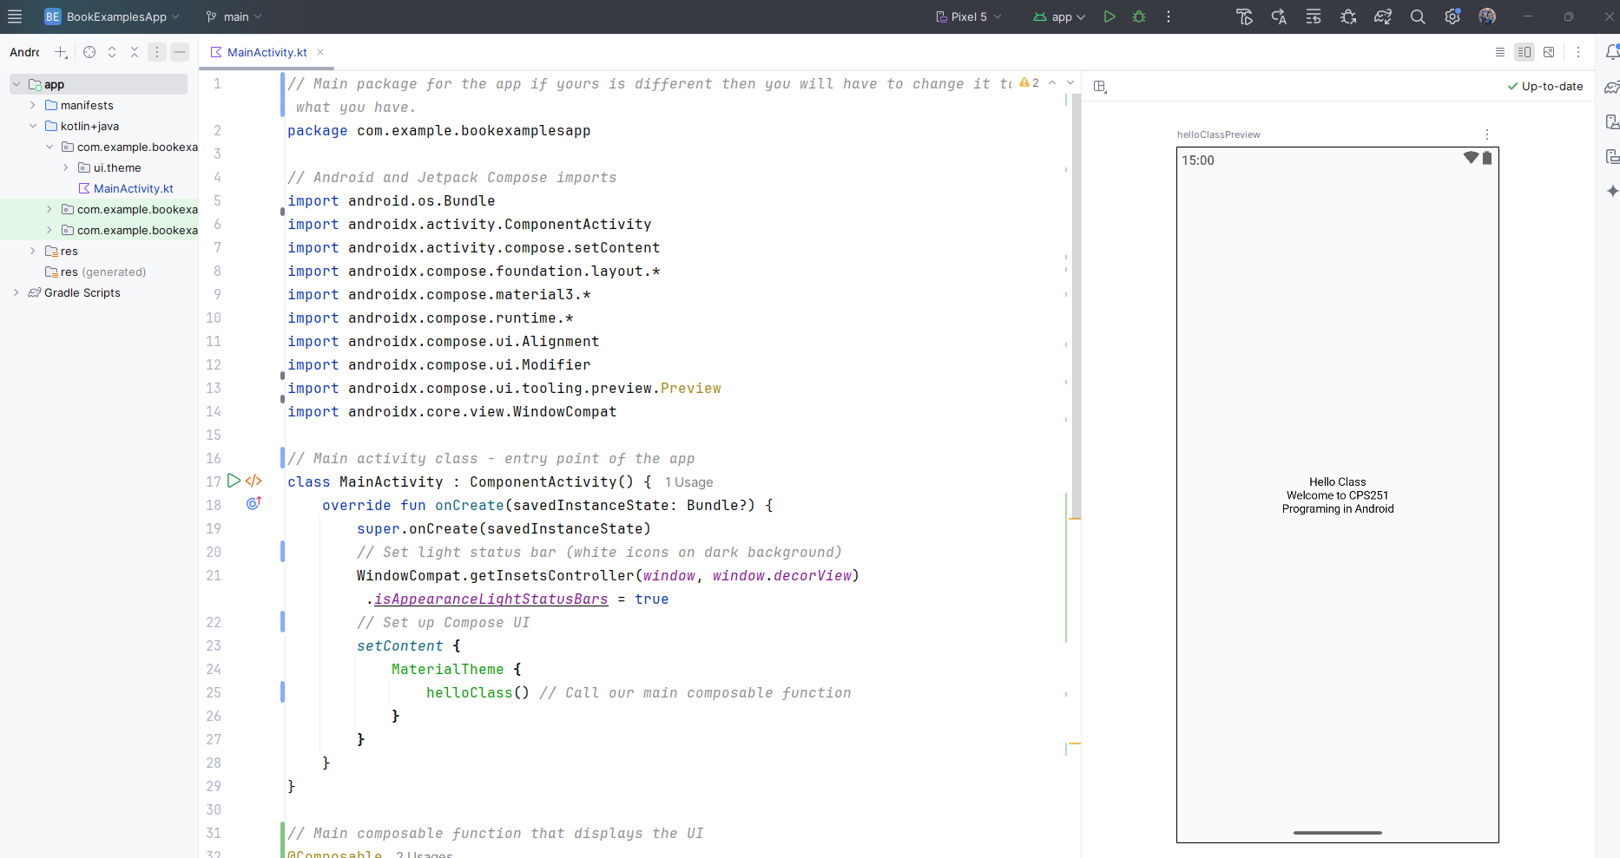The image size is (1620, 858).
Task: Select the MainActivity.kt editor tab
Action: pos(266,52)
